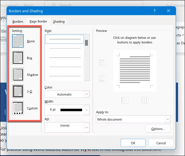Image resolution: width=185 pixels, height=156 pixels.
Task: Choose the Shadow border setting icon
Action: click(x=18, y=74)
